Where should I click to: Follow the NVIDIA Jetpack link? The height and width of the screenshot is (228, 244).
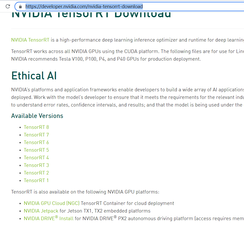41,211
